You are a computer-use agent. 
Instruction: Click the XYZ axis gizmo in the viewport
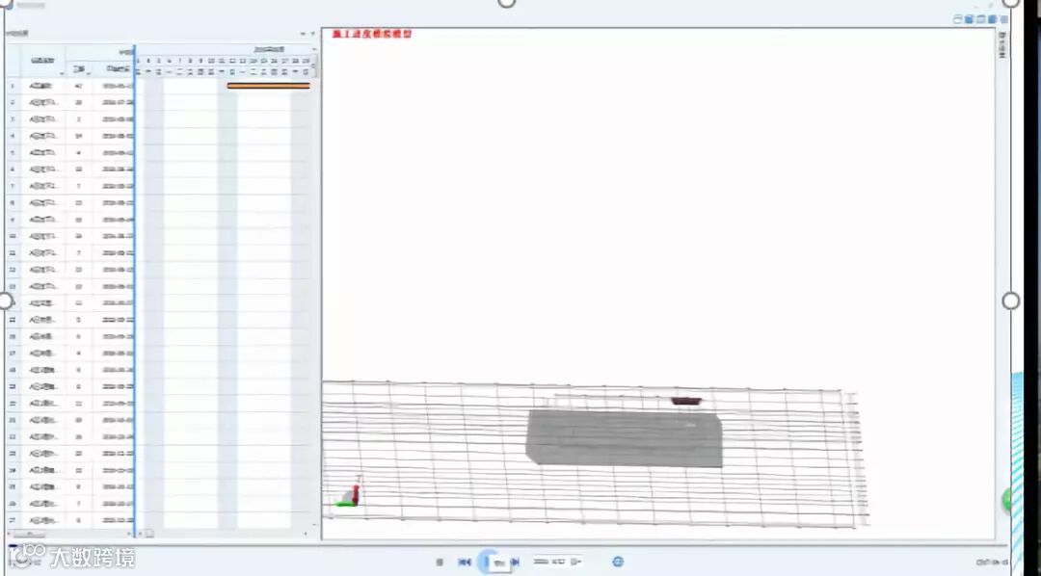coord(349,492)
